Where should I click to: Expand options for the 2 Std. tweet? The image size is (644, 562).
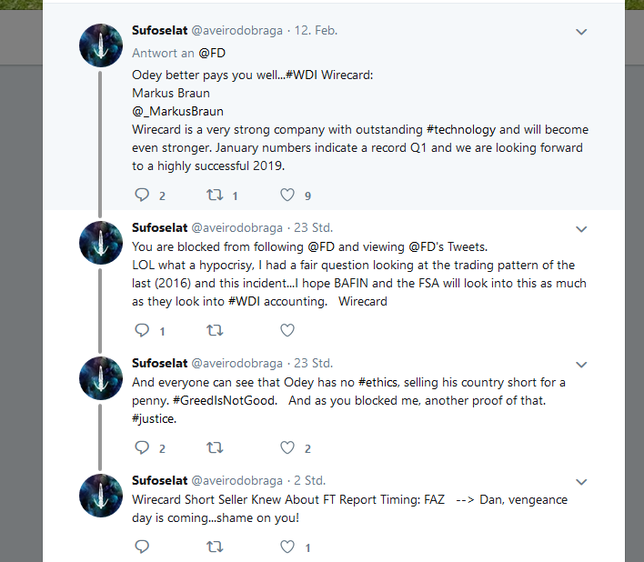582,481
